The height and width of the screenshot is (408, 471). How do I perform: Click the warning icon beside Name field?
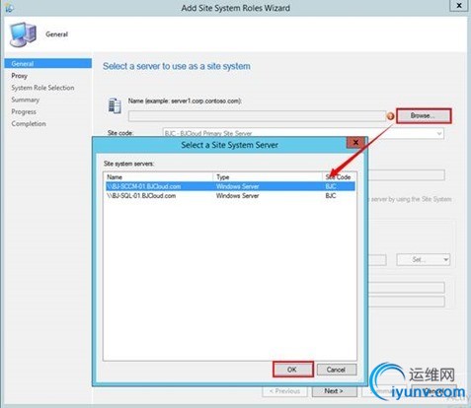390,116
